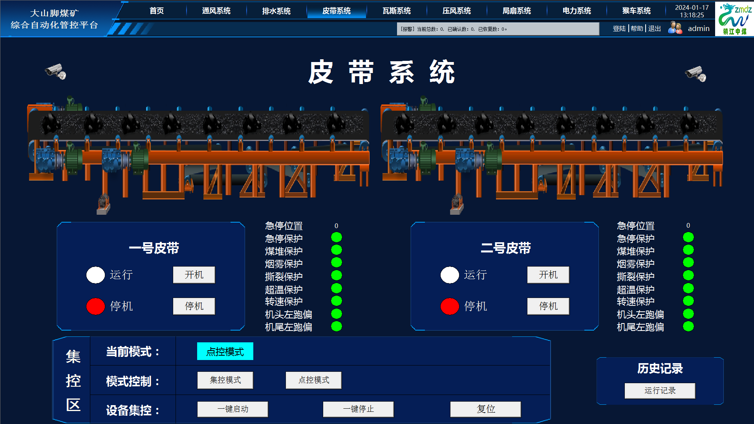Click the admin user avatar icon
Viewport: 754px width, 424px height.
coord(675,28)
